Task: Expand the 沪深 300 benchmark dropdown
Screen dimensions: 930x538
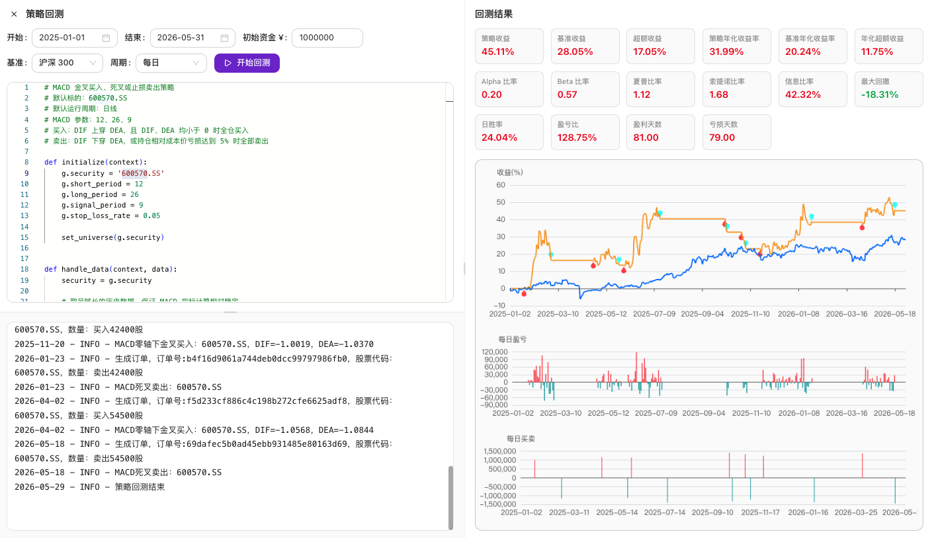Action: tap(67, 63)
